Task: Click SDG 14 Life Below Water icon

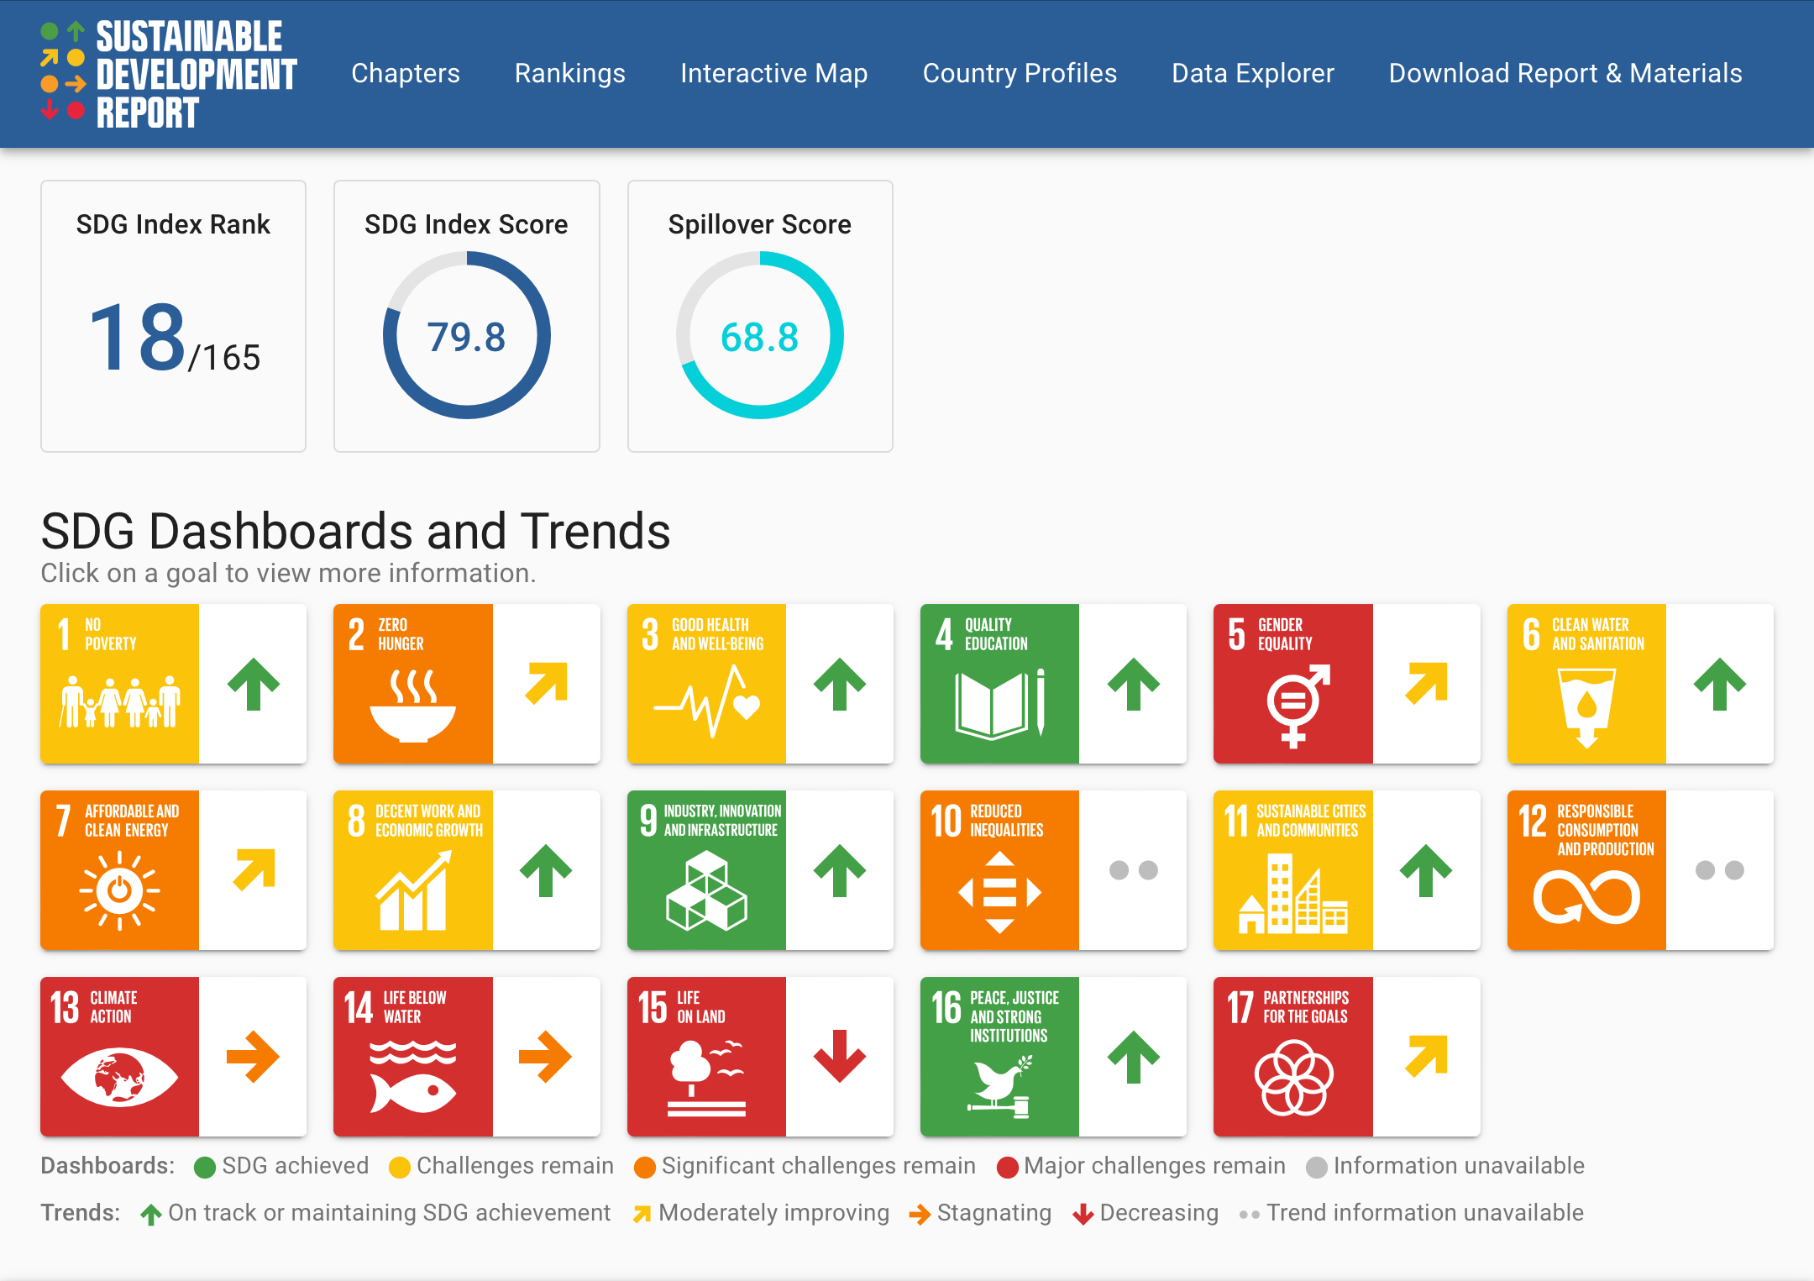Action: pos(413,1057)
